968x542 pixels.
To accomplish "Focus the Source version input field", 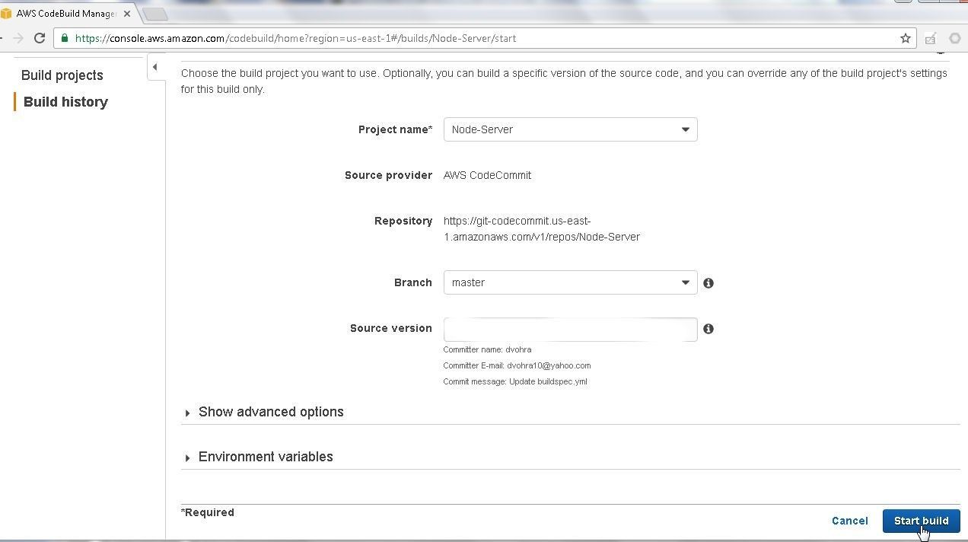I will pos(570,329).
